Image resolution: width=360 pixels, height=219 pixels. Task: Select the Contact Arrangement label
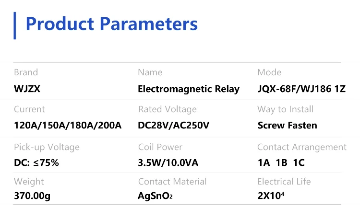click(301, 147)
